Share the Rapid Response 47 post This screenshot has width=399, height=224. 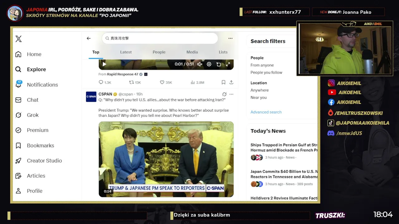point(231,82)
